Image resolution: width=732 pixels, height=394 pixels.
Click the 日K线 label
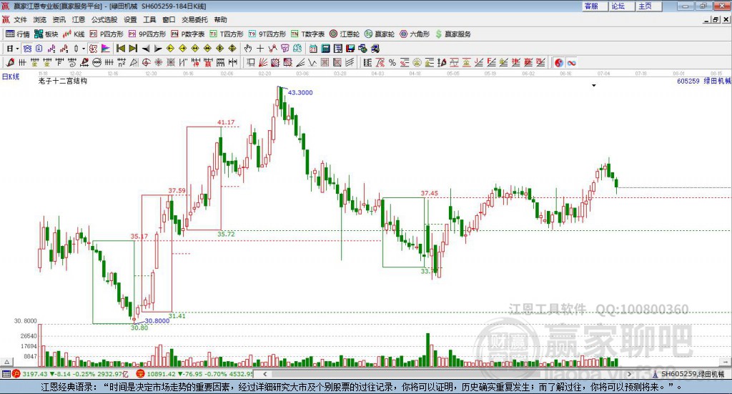coord(11,77)
